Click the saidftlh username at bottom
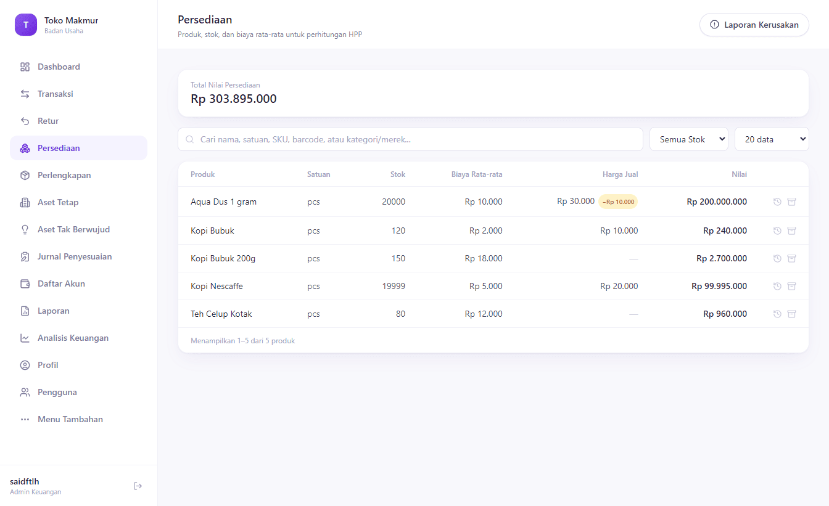 [x=25, y=481]
